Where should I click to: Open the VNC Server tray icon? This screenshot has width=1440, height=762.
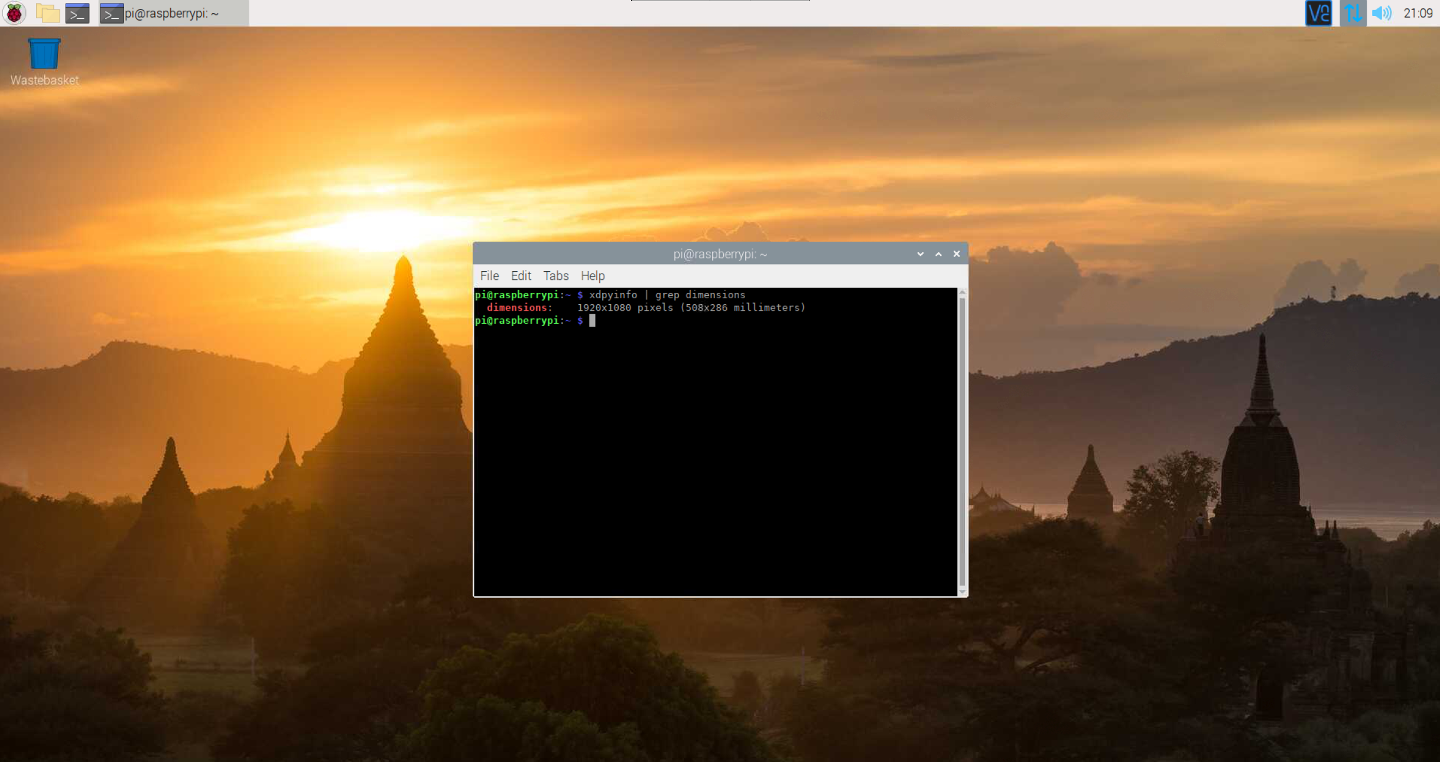(1318, 13)
